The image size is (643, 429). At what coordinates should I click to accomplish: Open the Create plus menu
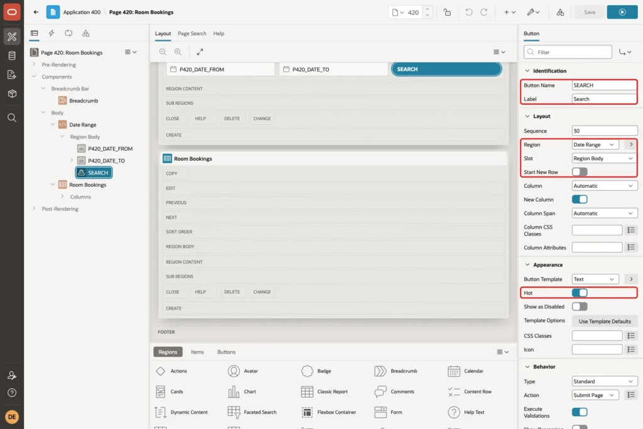click(x=510, y=13)
